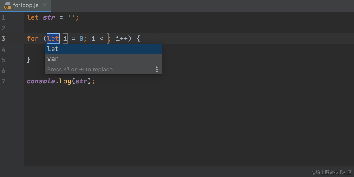Click the selected "let" keyword inside the for loop
This screenshot has width=354, height=177.
point(53,38)
